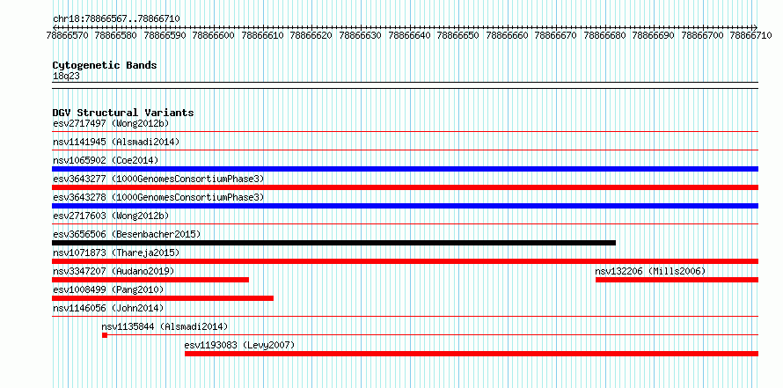The width and height of the screenshot is (783, 388).
Task: Select the red bar under nsv1071873
Action: pyautogui.click(x=405, y=261)
